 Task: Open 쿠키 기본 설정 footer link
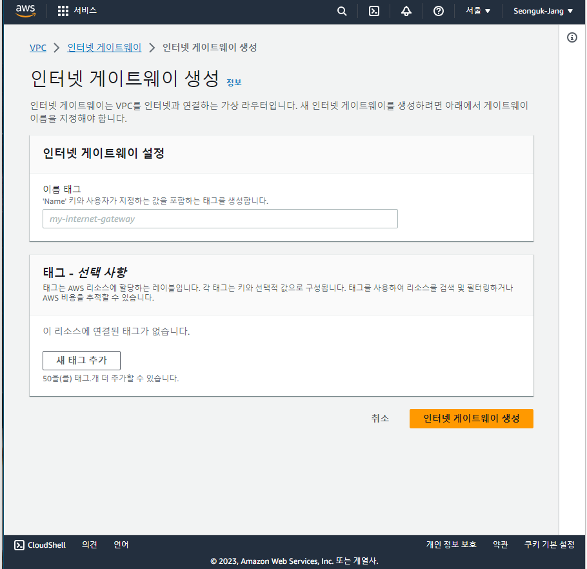point(549,544)
